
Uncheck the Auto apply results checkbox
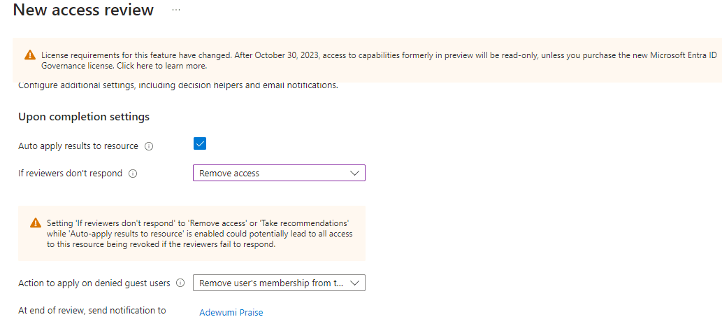(x=200, y=143)
